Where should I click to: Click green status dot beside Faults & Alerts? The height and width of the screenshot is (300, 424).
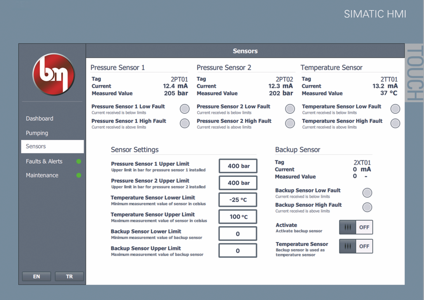coord(79,162)
